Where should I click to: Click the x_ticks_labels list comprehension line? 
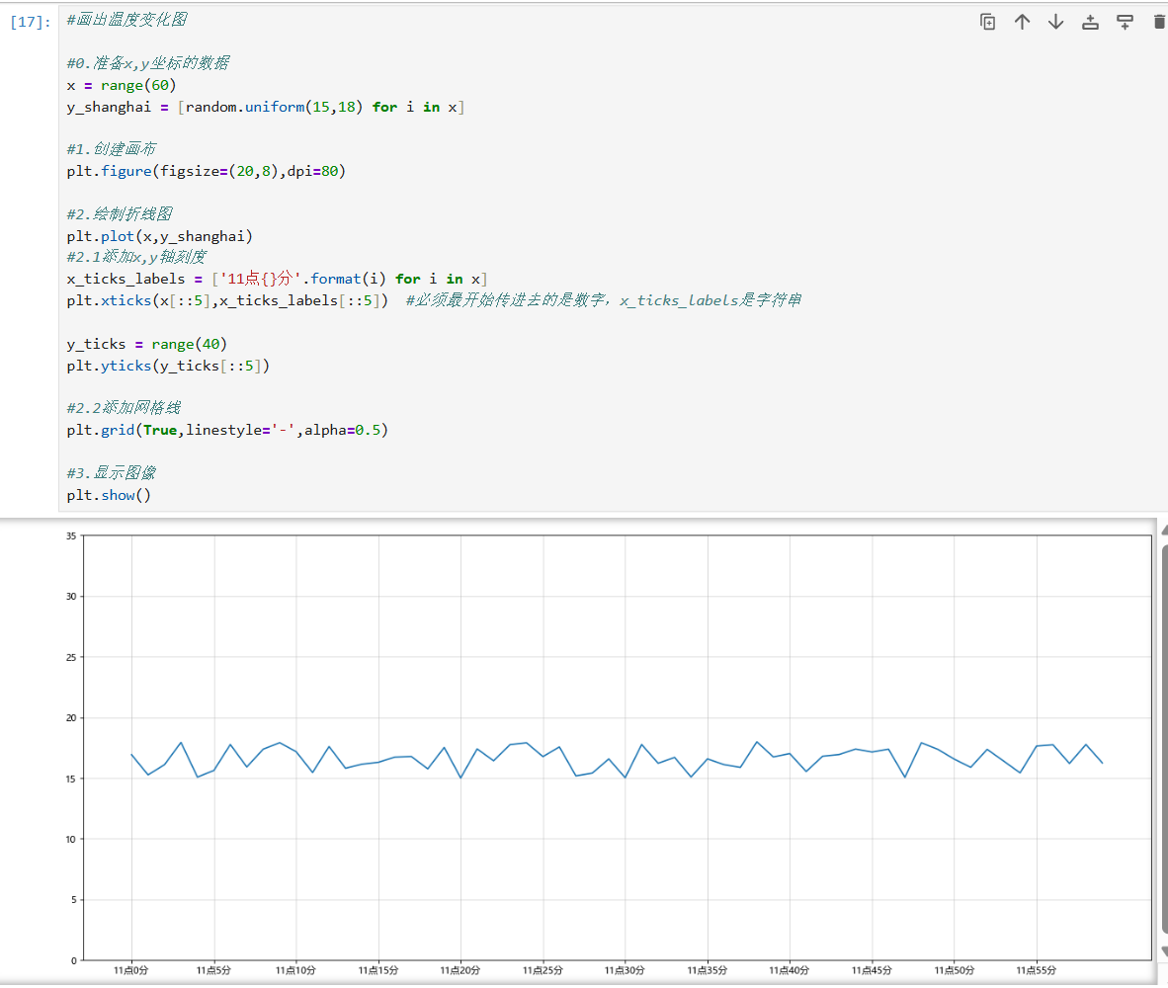[x=277, y=279]
